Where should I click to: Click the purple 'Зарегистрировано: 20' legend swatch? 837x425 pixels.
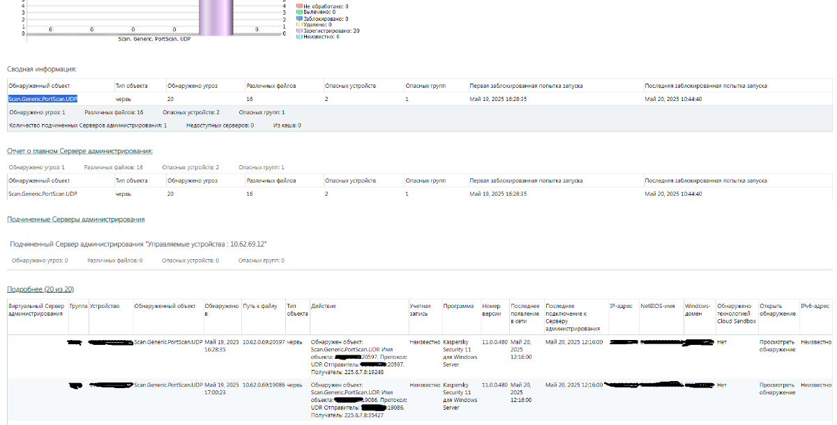(300, 31)
